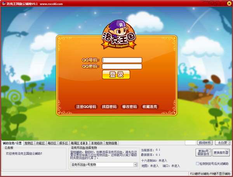The image size is (233, 177).
Task: Switch to the 辅助信息/设置 tab
Action: [x=12, y=143]
